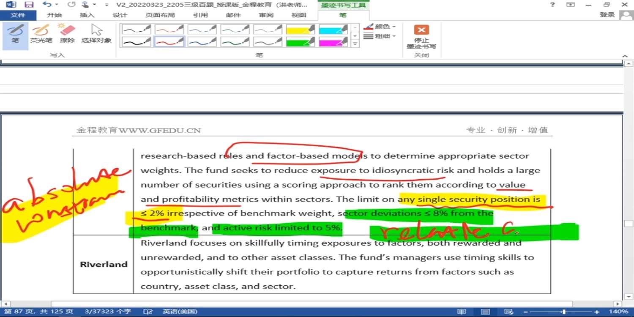Activate the Select Objects (选择对象) cursor tool
Screen dimensions: 634x317
pos(96,34)
